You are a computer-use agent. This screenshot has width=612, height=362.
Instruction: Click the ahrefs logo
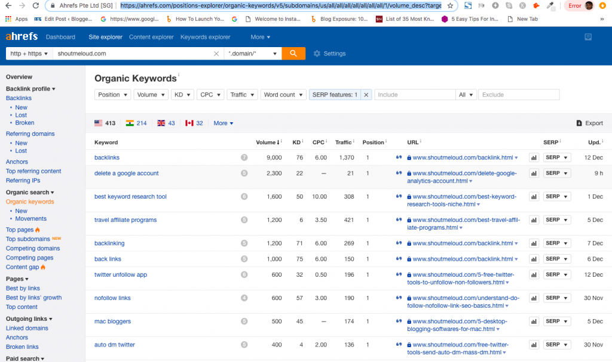coord(22,36)
